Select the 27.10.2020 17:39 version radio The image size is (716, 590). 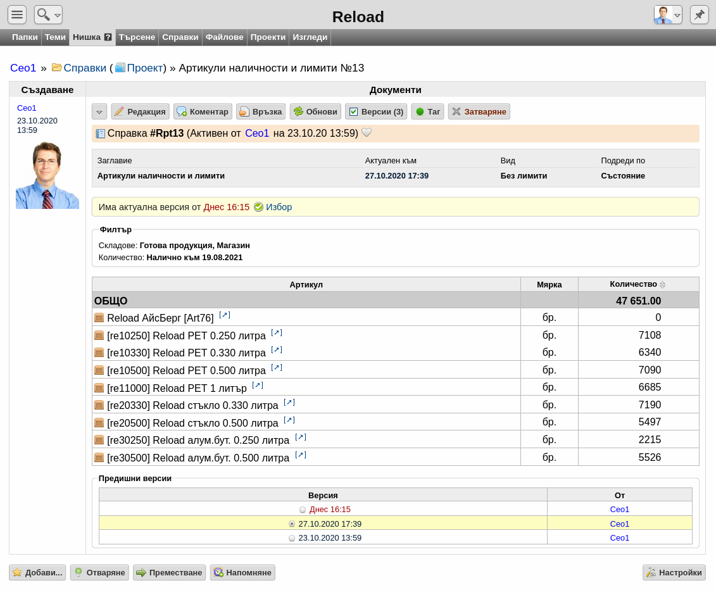tap(292, 524)
